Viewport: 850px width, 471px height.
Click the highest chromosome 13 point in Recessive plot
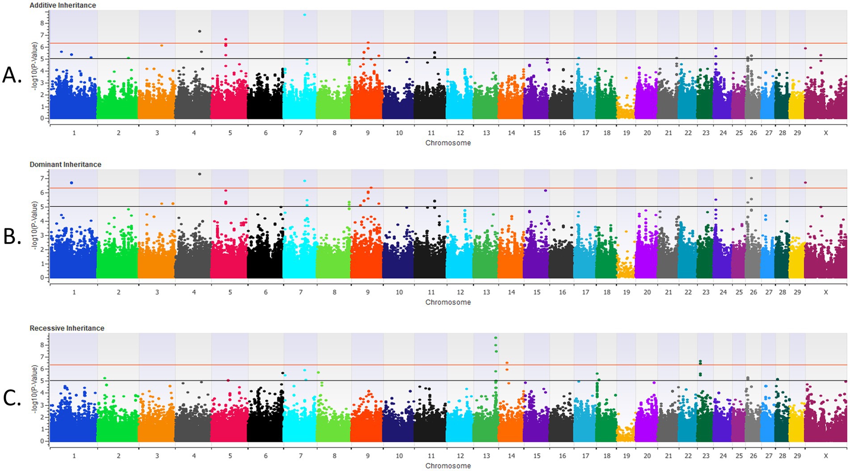(x=496, y=338)
